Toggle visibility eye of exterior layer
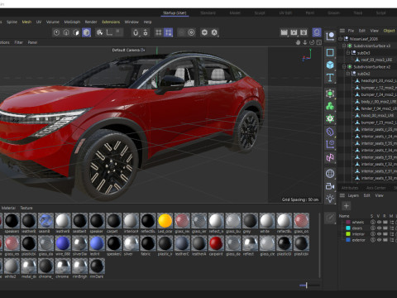 pos(379,240)
